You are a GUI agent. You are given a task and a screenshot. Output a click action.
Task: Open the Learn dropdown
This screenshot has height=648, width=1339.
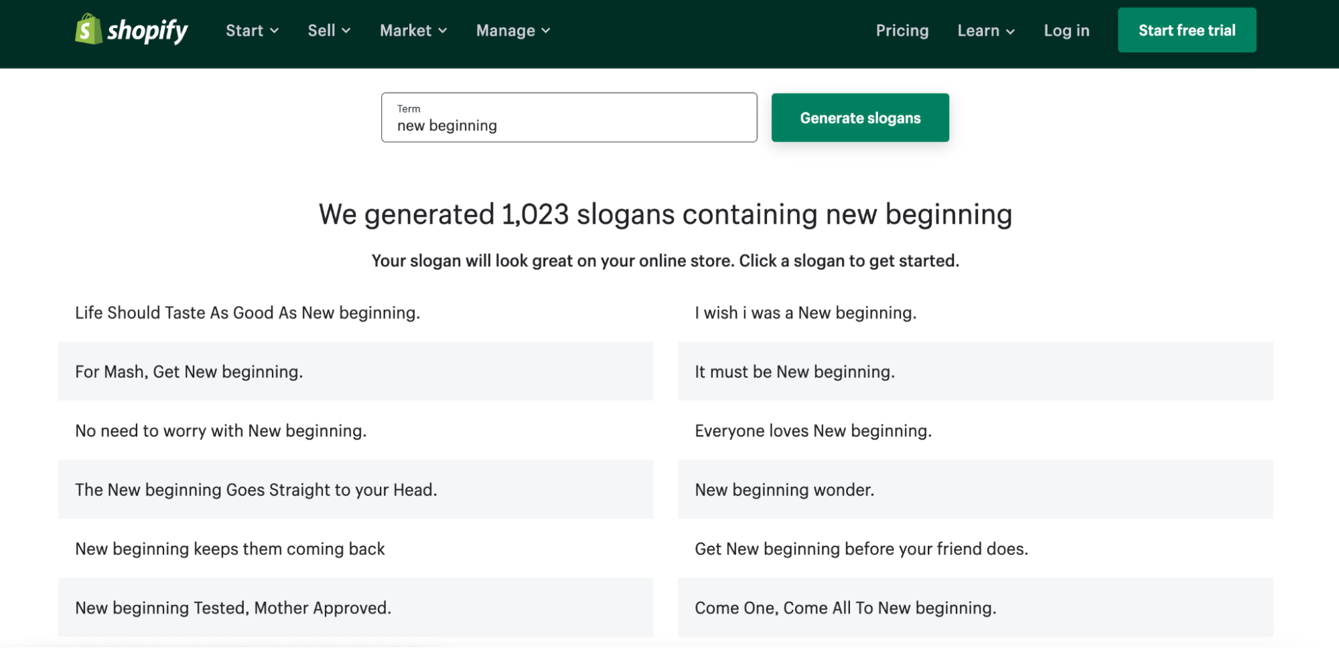pos(986,31)
